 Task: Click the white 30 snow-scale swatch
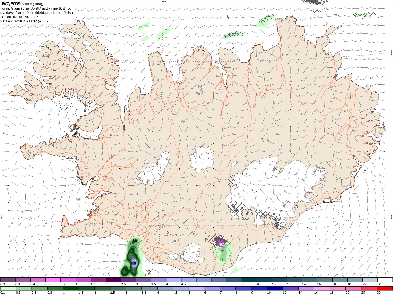point(385,280)
